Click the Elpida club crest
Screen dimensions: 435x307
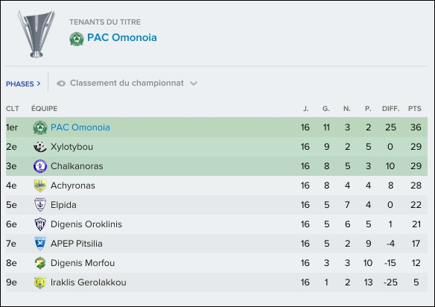pos(40,205)
